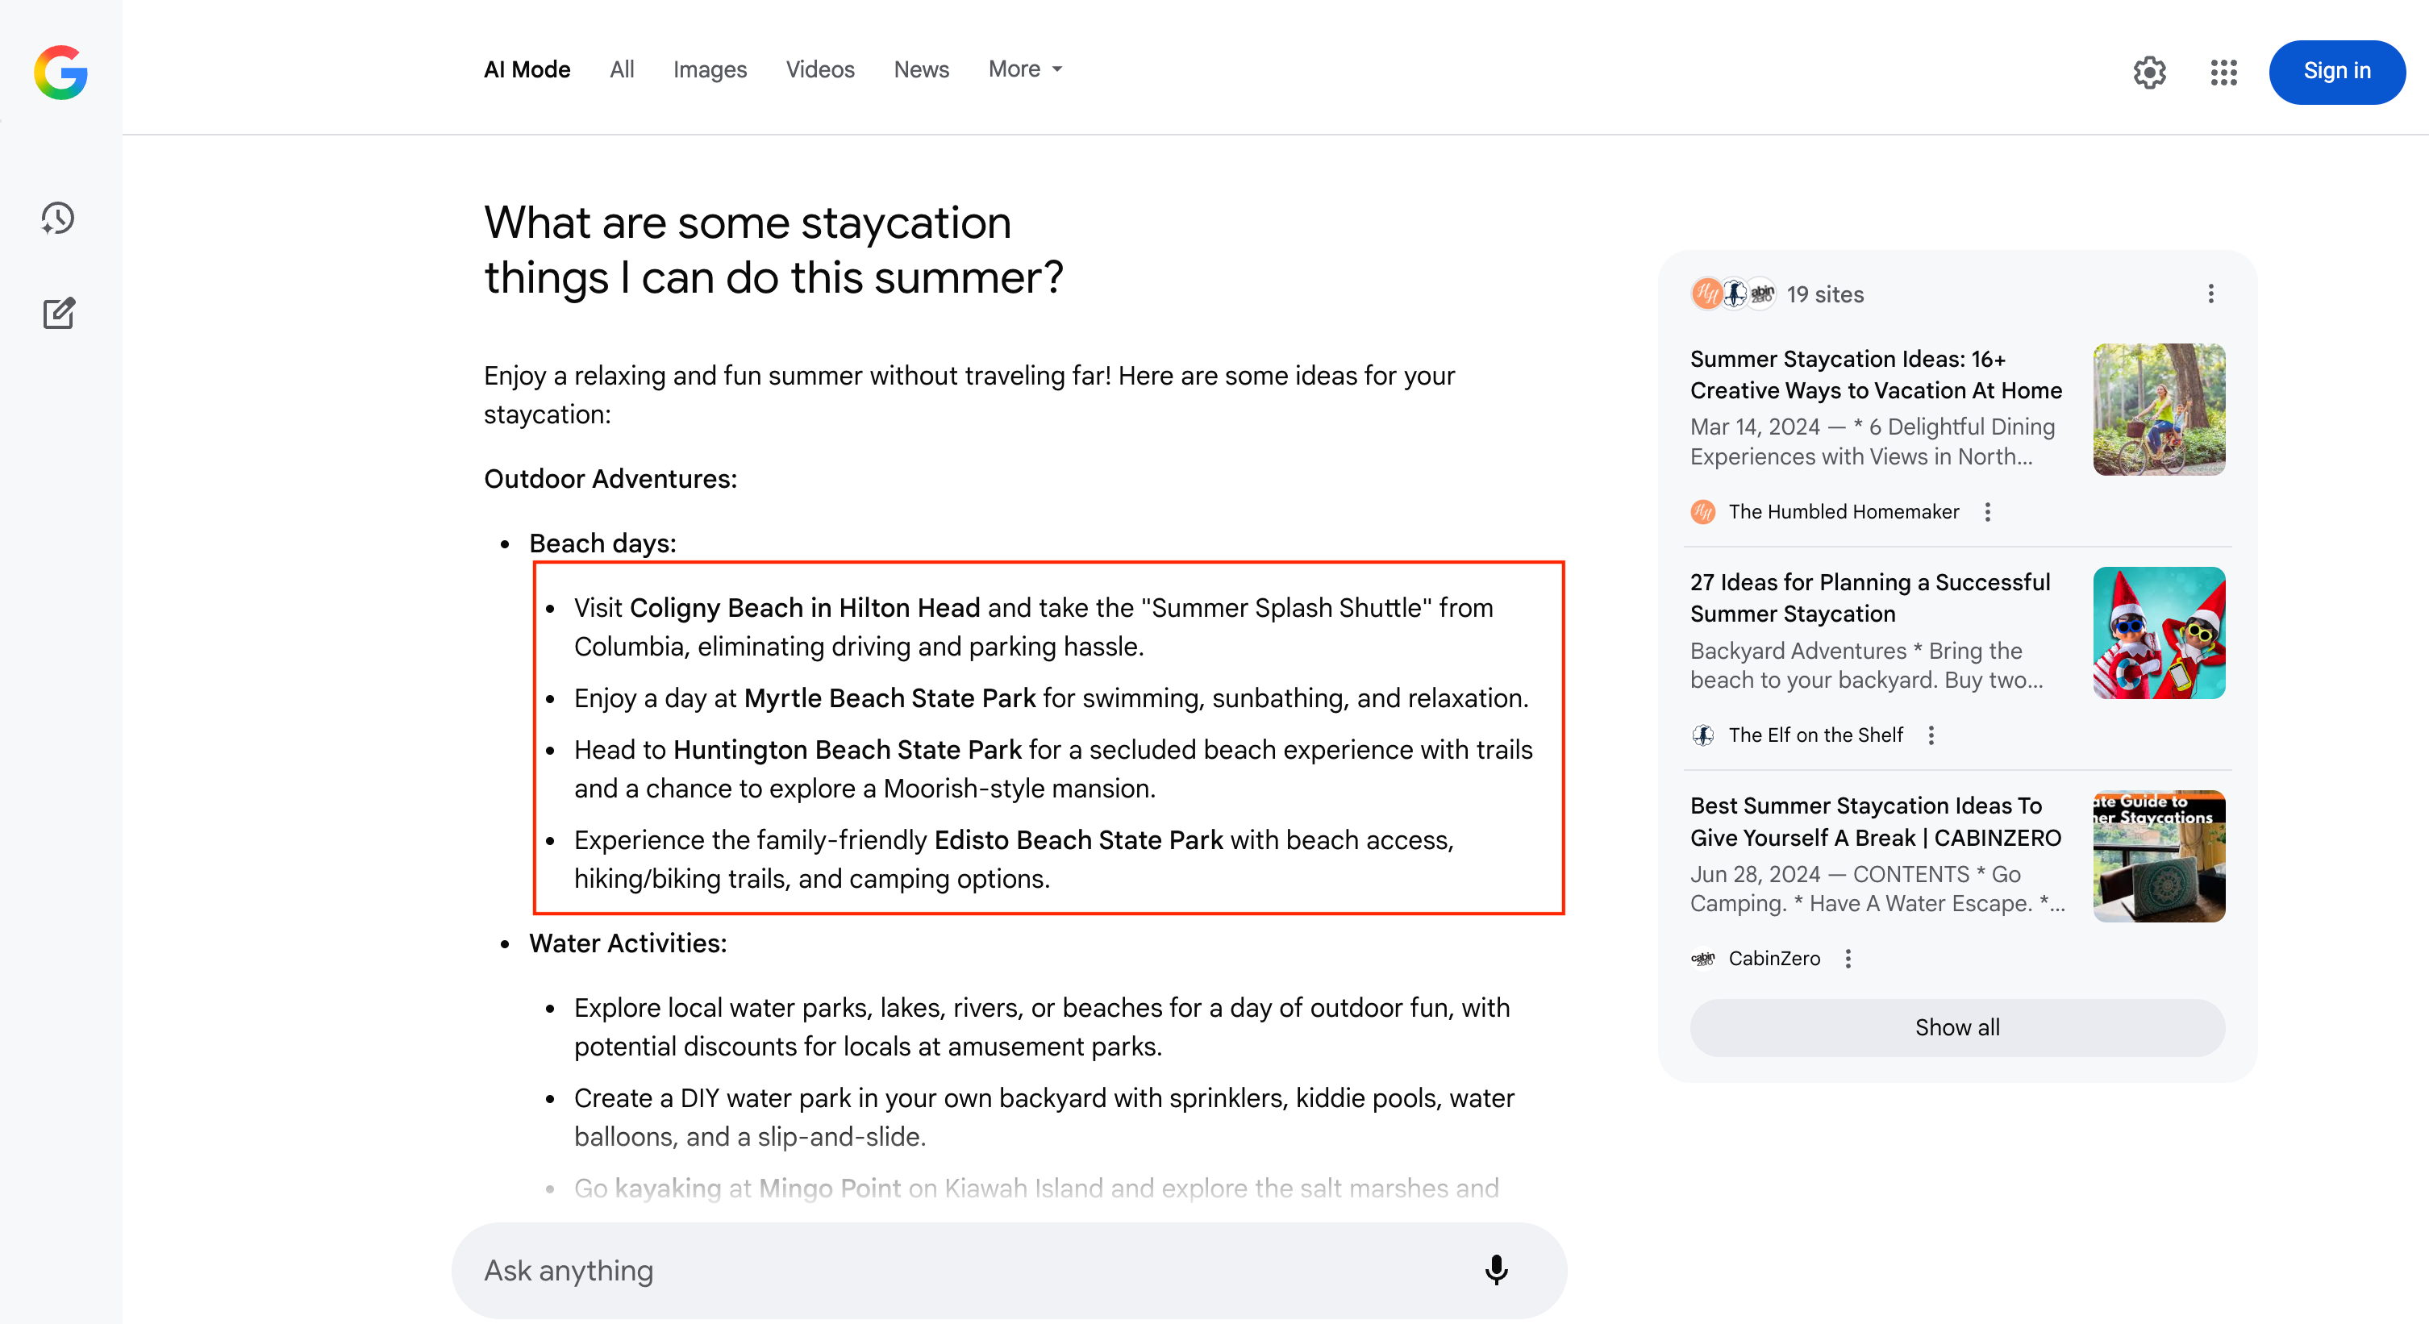This screenshot has height=1324, width=2429.
Task: Click the Show all sources button
Action: point(1956,1027)
